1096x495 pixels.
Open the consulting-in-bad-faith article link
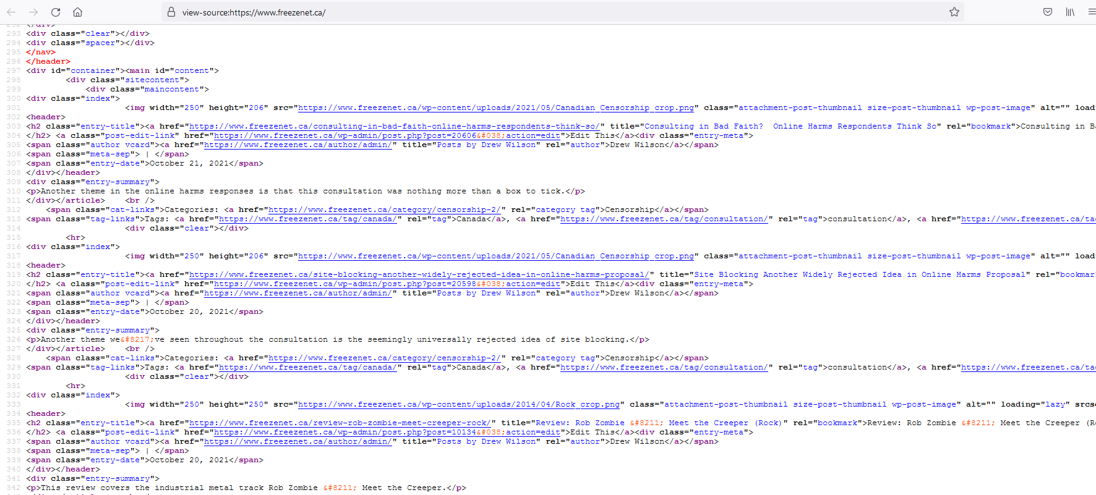point(394,126)
